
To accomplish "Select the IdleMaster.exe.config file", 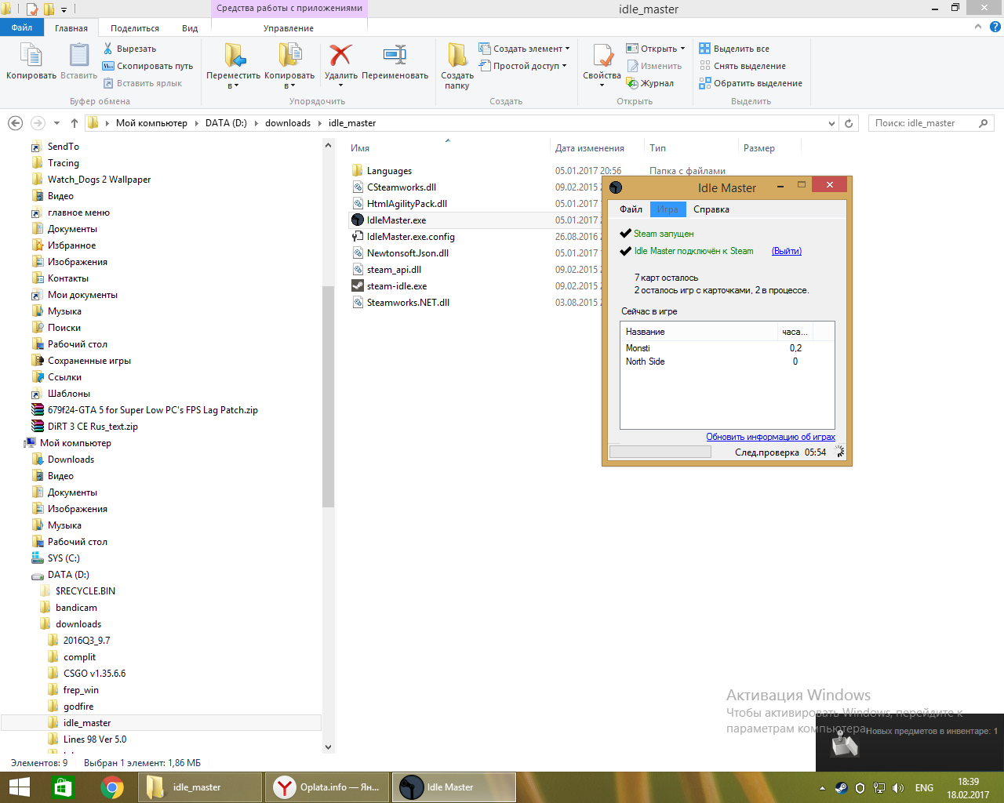I will click(x=411, y=237).
